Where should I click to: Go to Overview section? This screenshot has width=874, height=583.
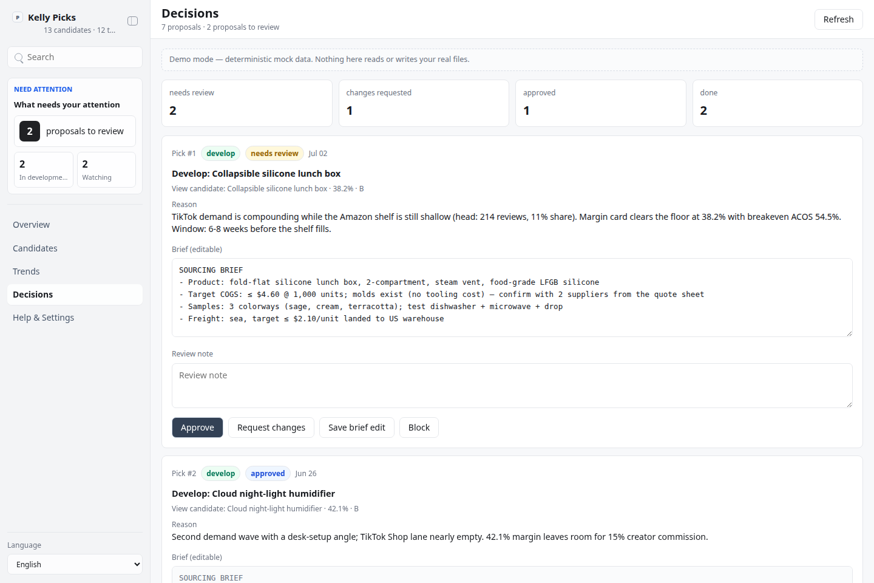pyautogui.click(x=75, y=225)
